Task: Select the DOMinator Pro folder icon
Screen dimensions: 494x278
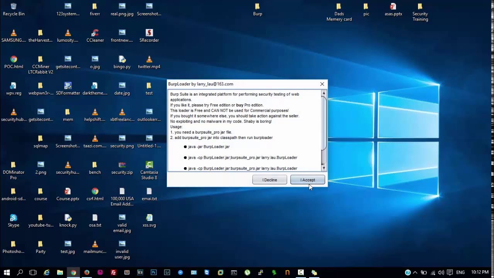Action: point(14,170)
